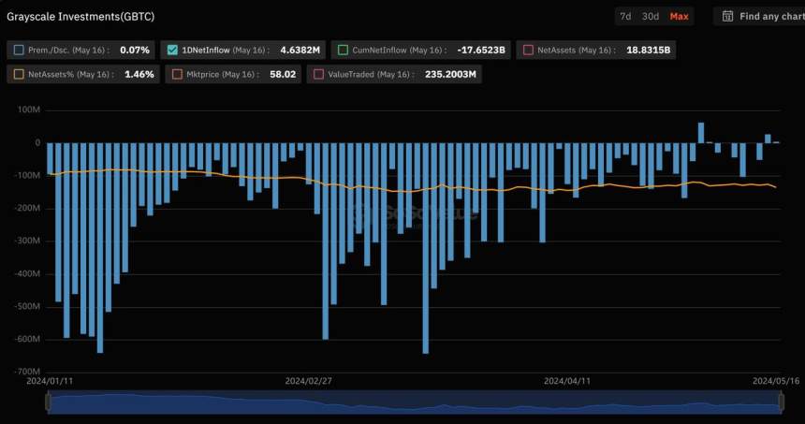Viewport: 805px width, 424px height.
Task: Enable the NetAssets series checkbox
Action: pyautogui.click(x=530, y=50)
